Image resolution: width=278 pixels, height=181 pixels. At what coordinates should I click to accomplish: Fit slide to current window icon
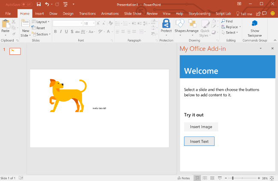click(272, 178)
